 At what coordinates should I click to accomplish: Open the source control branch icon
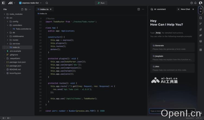[200, 24]
